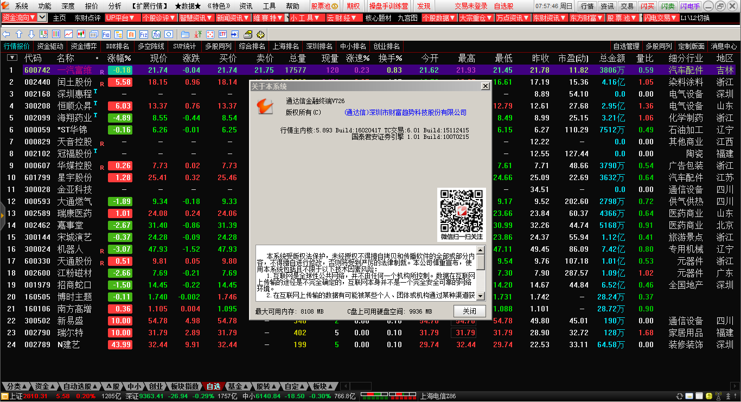
Task: Select the N建艺 stock row
Action: [x=370, y=344]
